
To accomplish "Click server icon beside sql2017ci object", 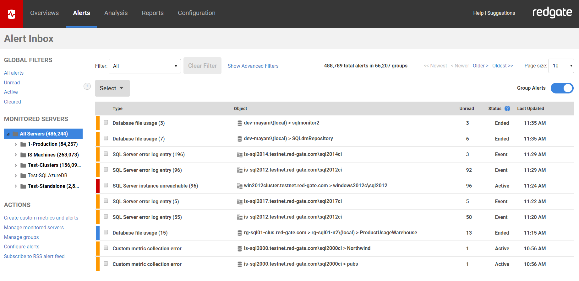I will pos(240,202).
